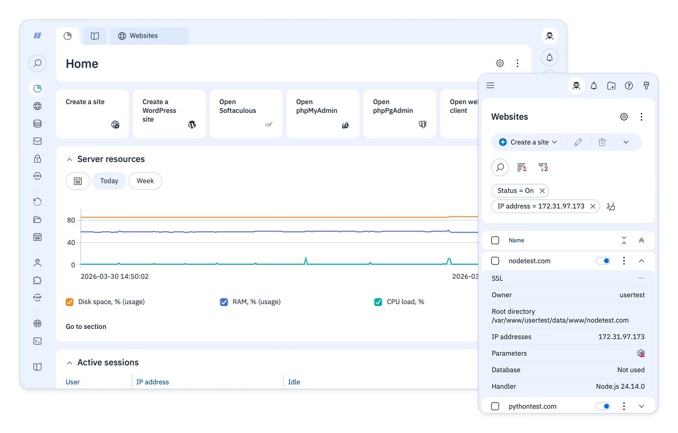This screenshot has height=433, width=678.
Task: Open the PHP settings sidebar icon
Action: (37, 298)
